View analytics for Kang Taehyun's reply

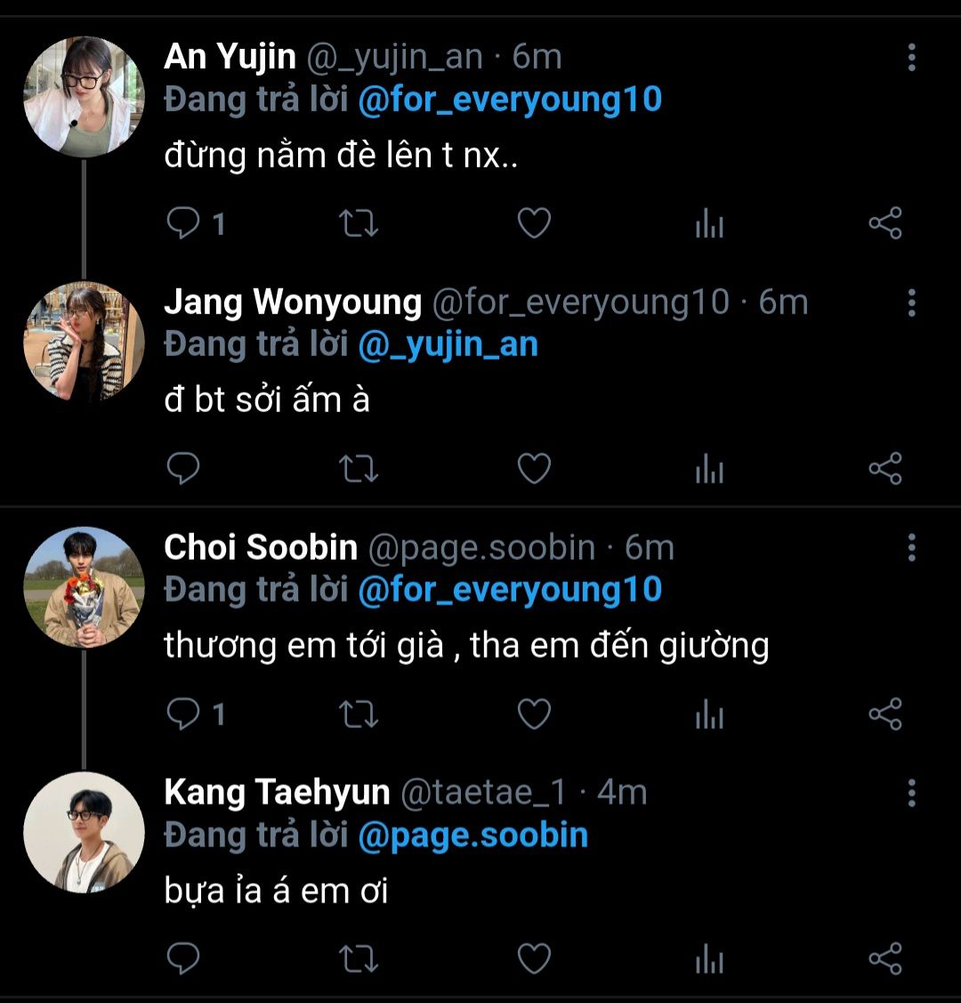(x=709, y=959)
